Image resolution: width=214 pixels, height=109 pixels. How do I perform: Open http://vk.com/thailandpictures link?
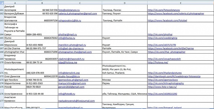point(165,73)
